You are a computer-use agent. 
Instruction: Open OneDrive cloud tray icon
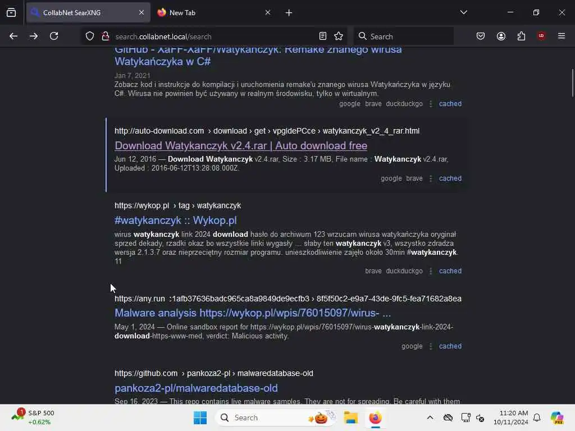click(x=448, y=418)
